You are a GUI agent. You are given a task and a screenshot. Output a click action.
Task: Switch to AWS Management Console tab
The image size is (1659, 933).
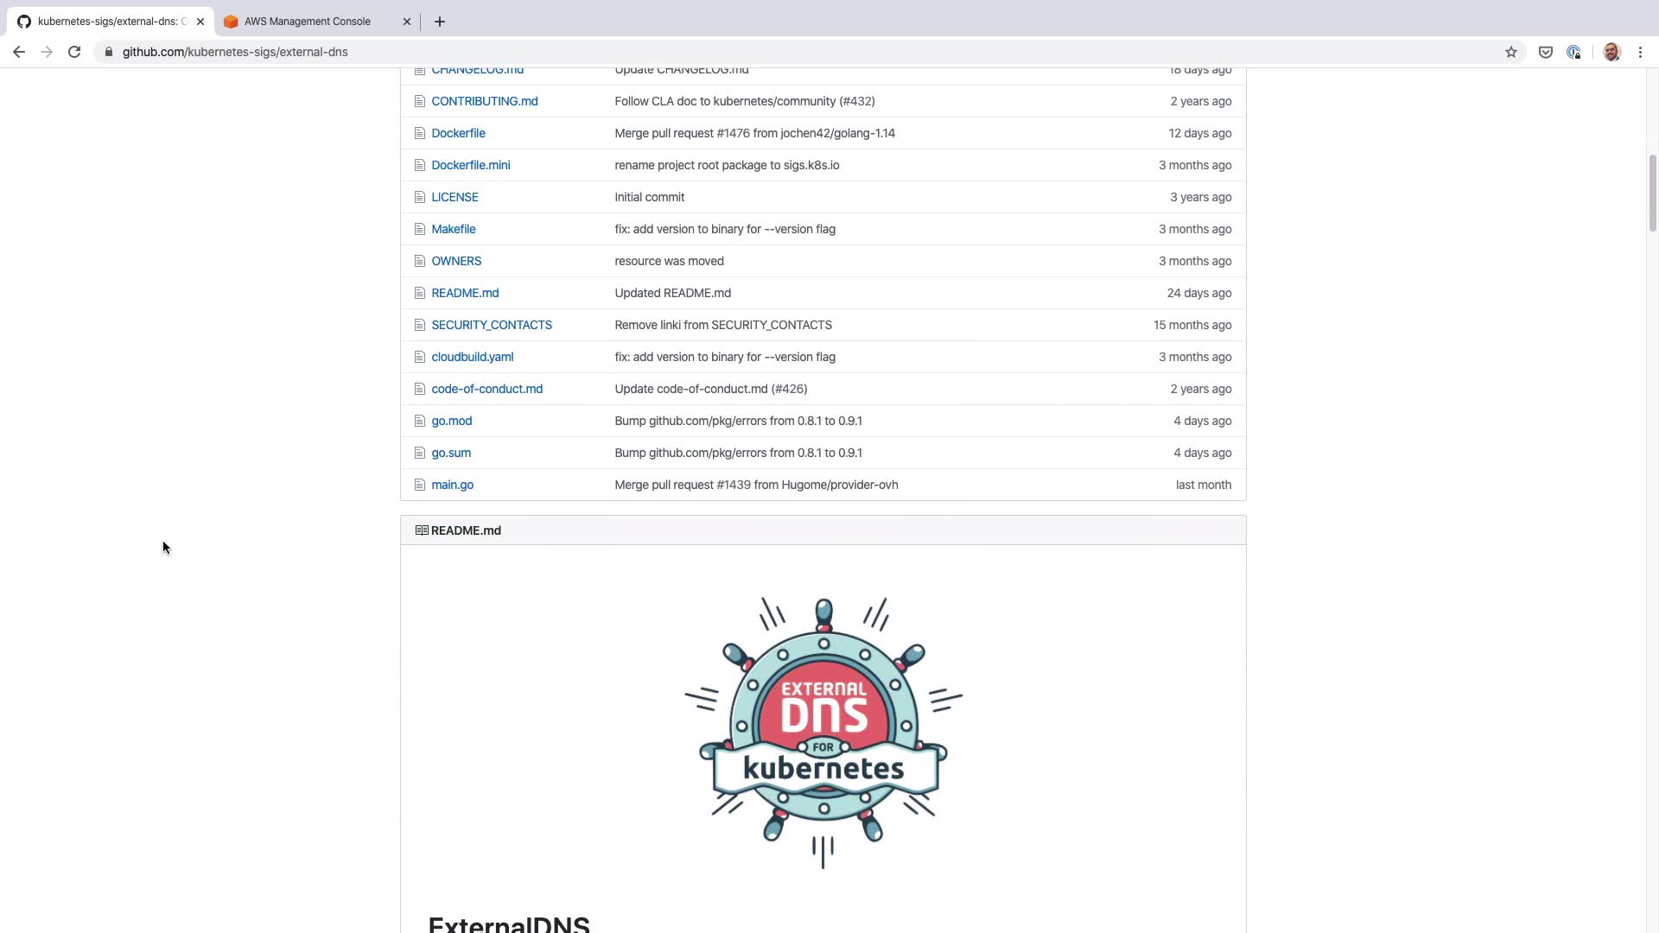(308, 22)
